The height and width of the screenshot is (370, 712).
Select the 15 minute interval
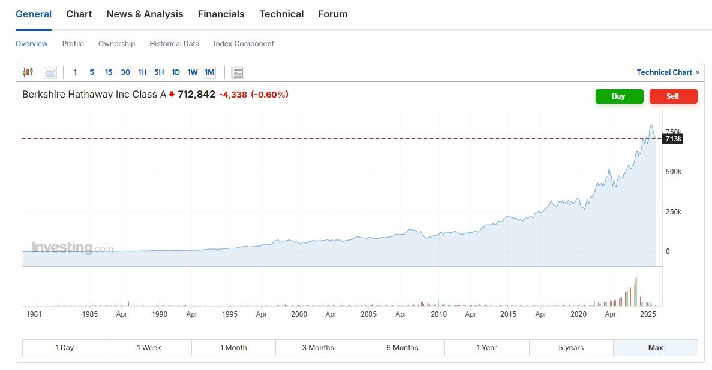pyautogui.click(x=109, y=72)
